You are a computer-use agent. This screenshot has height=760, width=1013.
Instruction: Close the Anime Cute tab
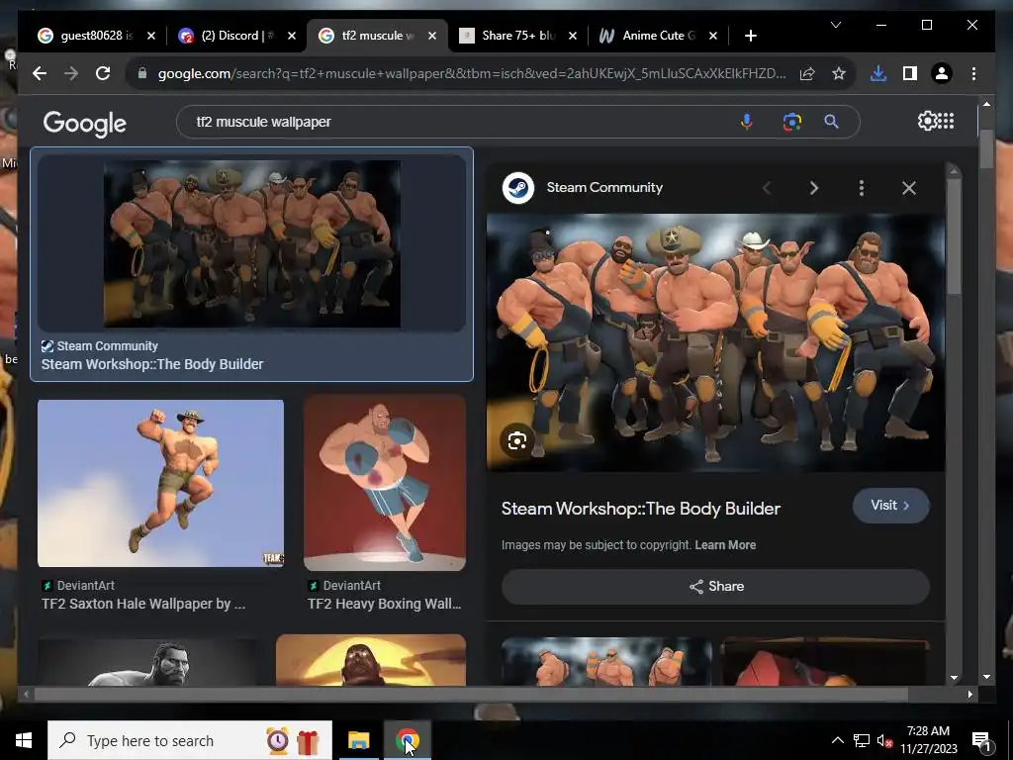[x=713, y=36]
